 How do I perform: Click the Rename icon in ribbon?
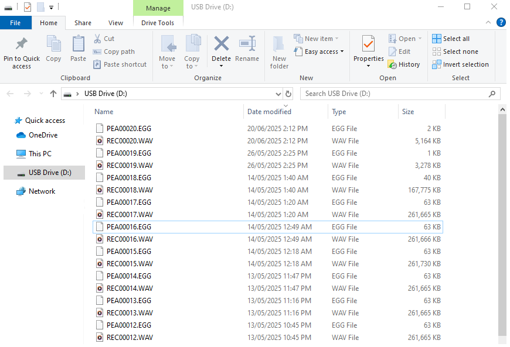pos(247,44)
